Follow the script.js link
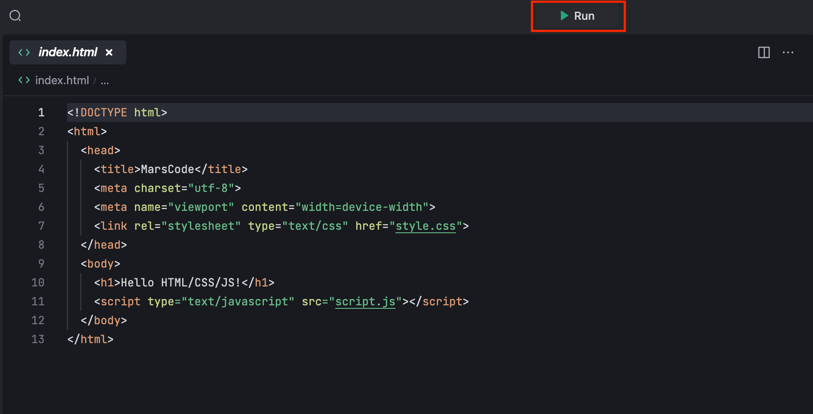This screenshot has height=414, width=813. 365,301
